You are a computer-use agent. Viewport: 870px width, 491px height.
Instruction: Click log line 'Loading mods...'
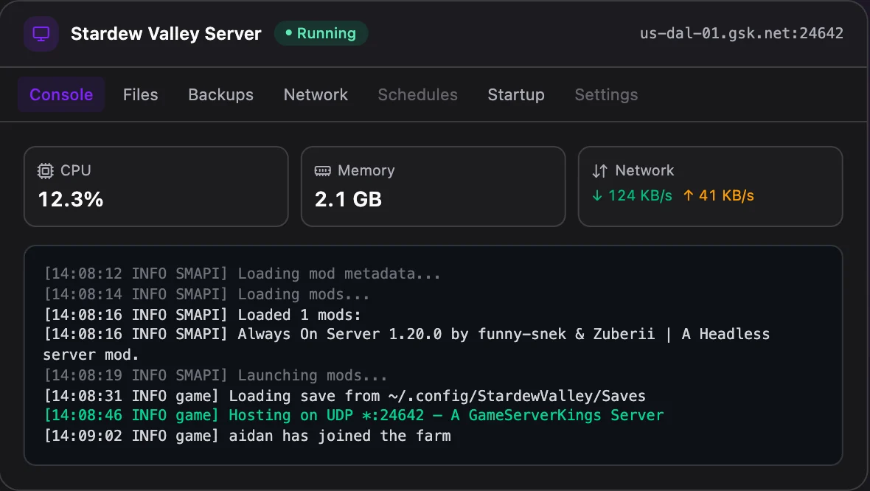(x=207, y=294)
